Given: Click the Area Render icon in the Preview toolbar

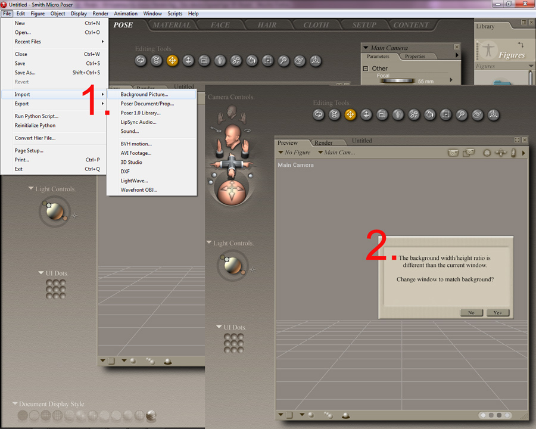Looking at the screenshot, I should 468,153.
